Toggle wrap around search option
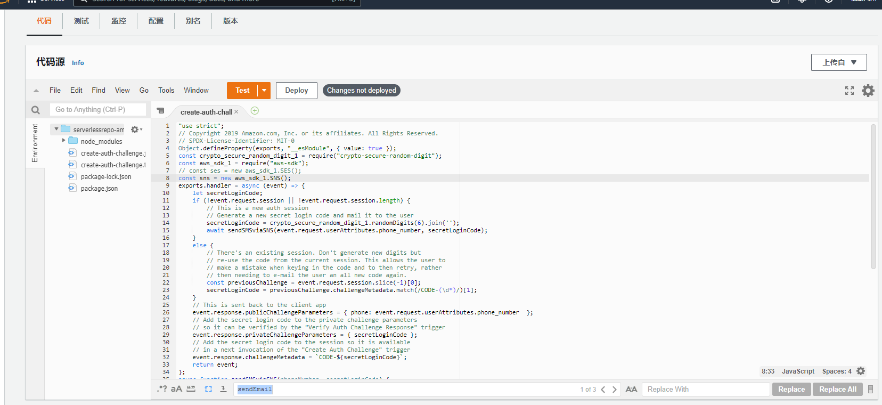 coord(223,389)
